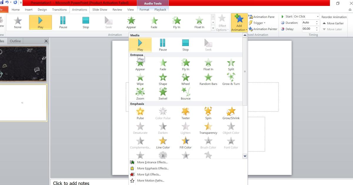
Task: Open More Exit Effects dialog
Action: point(149,175)
